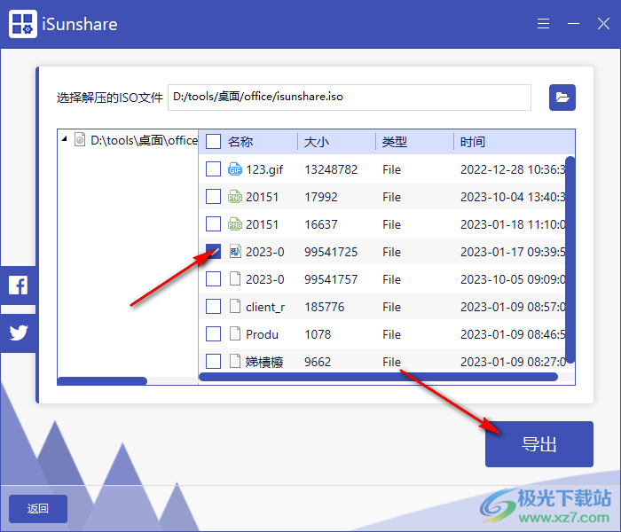The width and height of the screenshot is (621, 532).
Task: Check the box for 16637-size file
Action: tap(213, 224)
